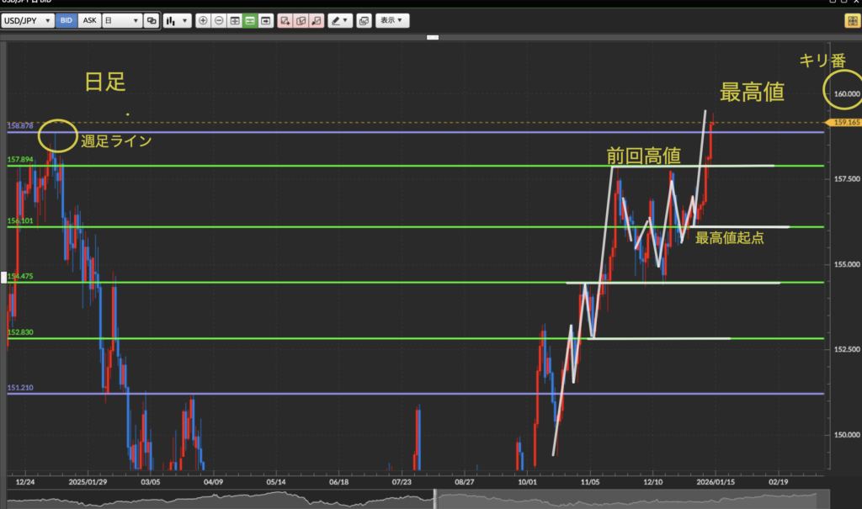Click the 159.165 current price label
The width and height of the screenshot is (862, 509).
[844, 123]
